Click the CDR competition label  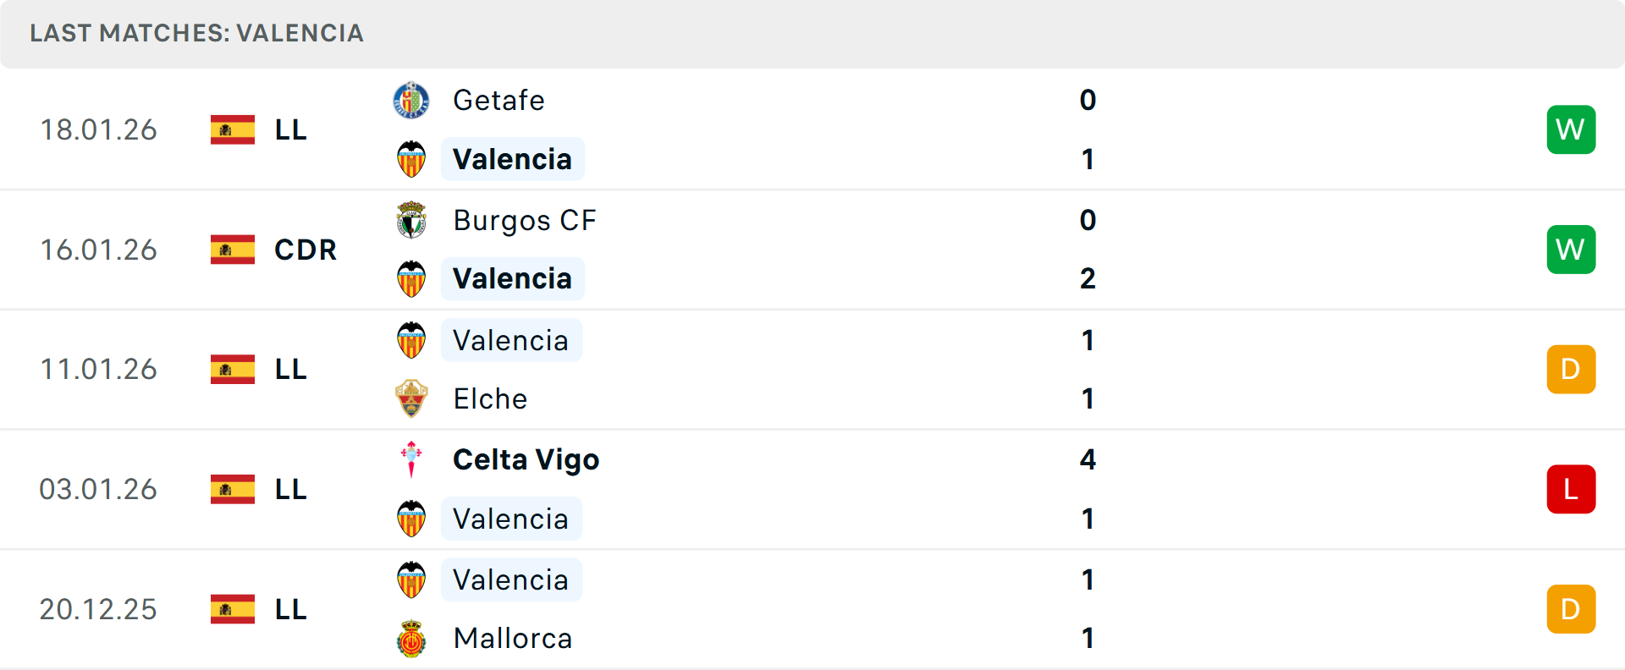[305, 249]
